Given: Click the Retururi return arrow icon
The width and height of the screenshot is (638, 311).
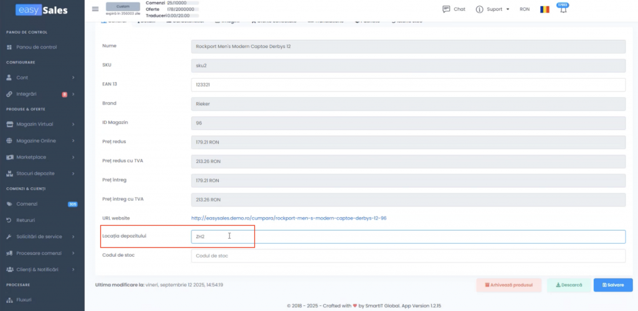Looking at the screenshot, I should tap(9, 220).
